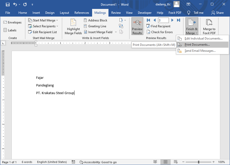The height and width of the screenshot is (165, 230).
Task: Click the Envelopes button
Action: coord(13,22)
